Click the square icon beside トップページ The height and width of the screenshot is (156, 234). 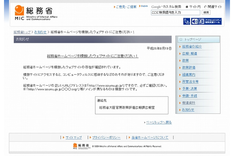tap(181, 39)
